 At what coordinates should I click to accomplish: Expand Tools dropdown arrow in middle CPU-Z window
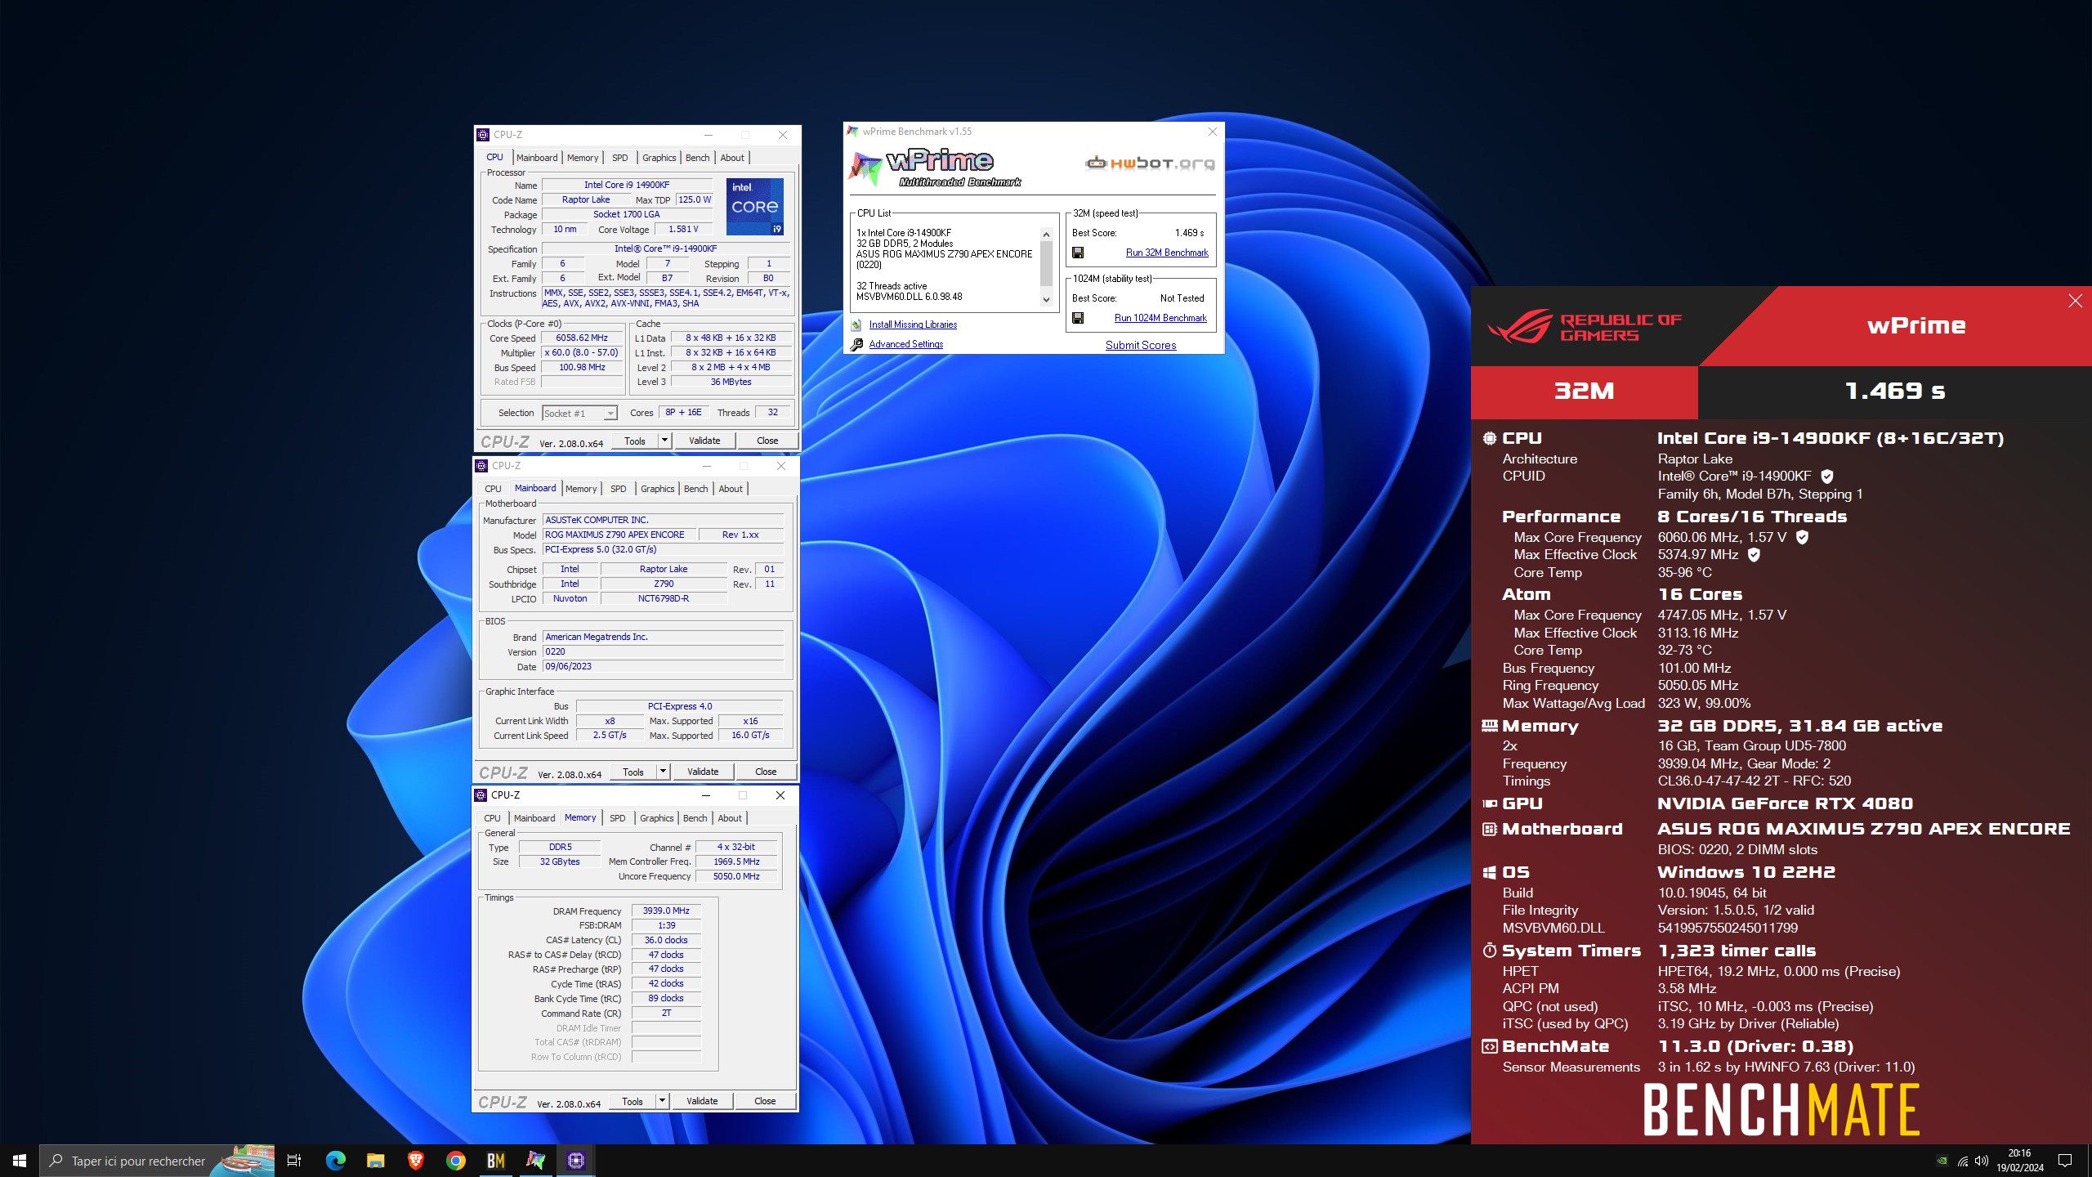coord(663,772)
